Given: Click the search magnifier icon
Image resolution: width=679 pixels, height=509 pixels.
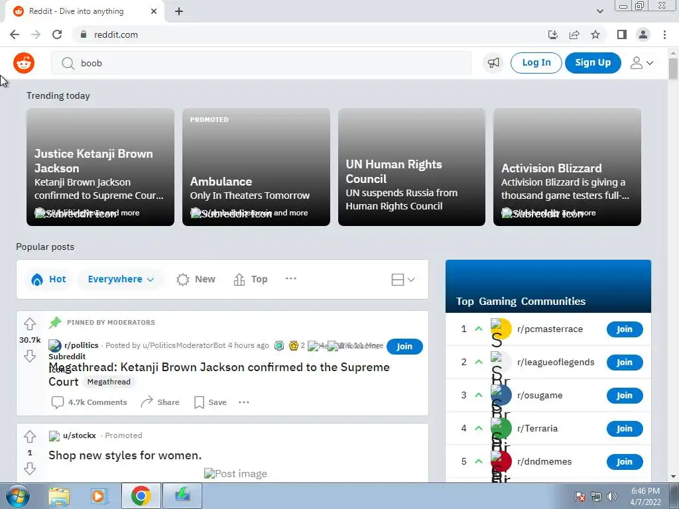Looking at the screenshot, I should tap(68, 63).
